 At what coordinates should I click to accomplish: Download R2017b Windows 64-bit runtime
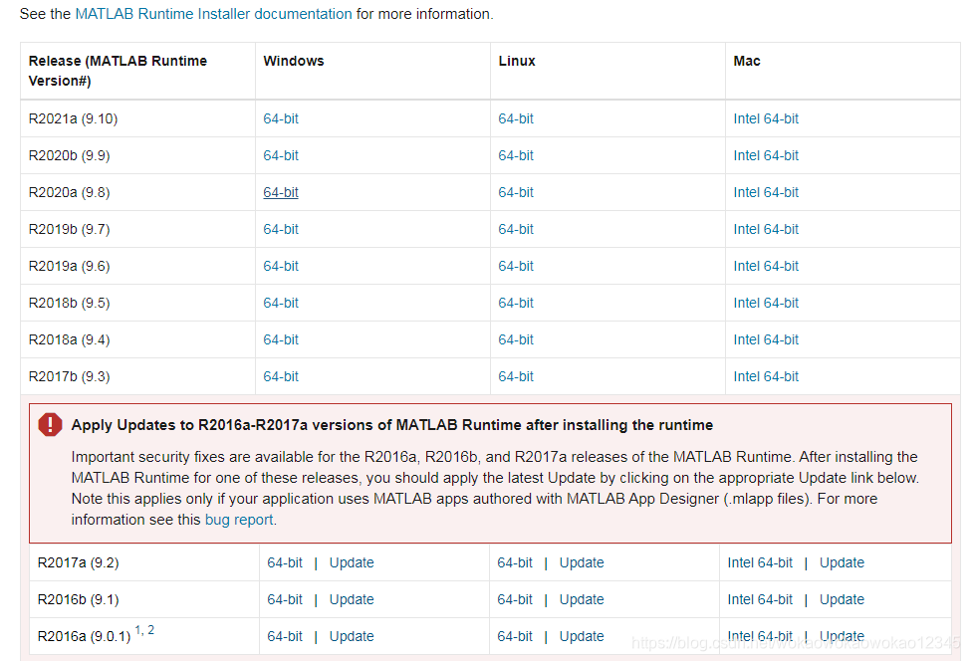[281, 376]
